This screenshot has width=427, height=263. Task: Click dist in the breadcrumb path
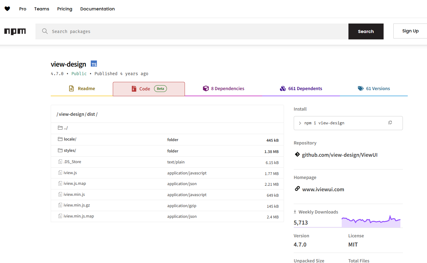[x=91, y=114]
